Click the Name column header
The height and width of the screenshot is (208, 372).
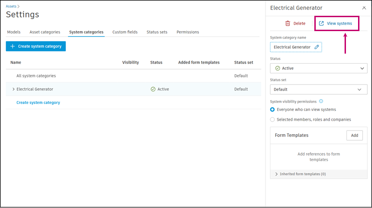pos(16,62)
